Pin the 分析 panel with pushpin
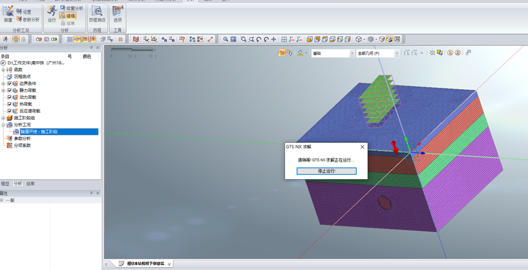The height and width of the screenshot is (270, 528). (x=91, y=48)
